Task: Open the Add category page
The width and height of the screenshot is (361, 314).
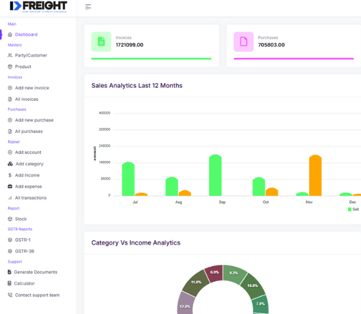Action: (29, 164)
